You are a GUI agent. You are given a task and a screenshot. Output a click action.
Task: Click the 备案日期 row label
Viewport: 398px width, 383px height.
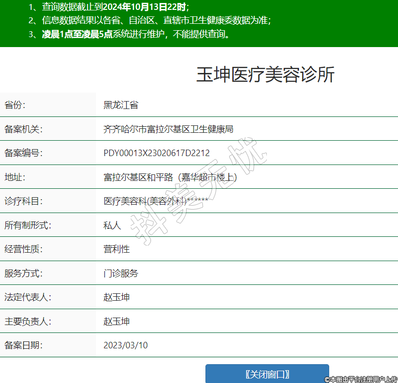pyautogui.click(x=24, y=345)
